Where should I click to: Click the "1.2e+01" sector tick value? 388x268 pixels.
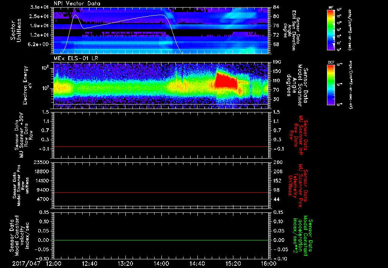39,35
